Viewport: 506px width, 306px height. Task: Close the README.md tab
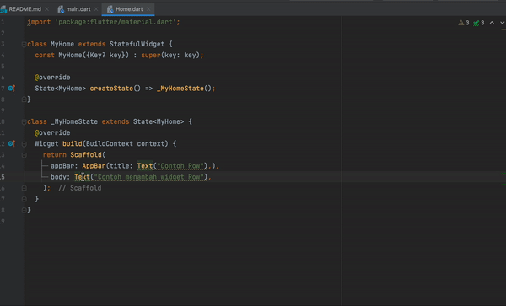pos(46,9)
